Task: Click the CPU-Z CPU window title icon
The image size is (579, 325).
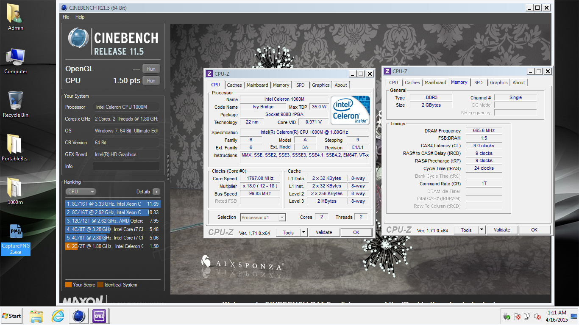Action: click(x=209, y=74)
